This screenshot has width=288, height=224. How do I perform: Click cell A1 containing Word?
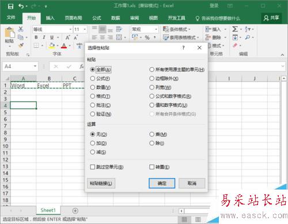click(x=23, y=86)
